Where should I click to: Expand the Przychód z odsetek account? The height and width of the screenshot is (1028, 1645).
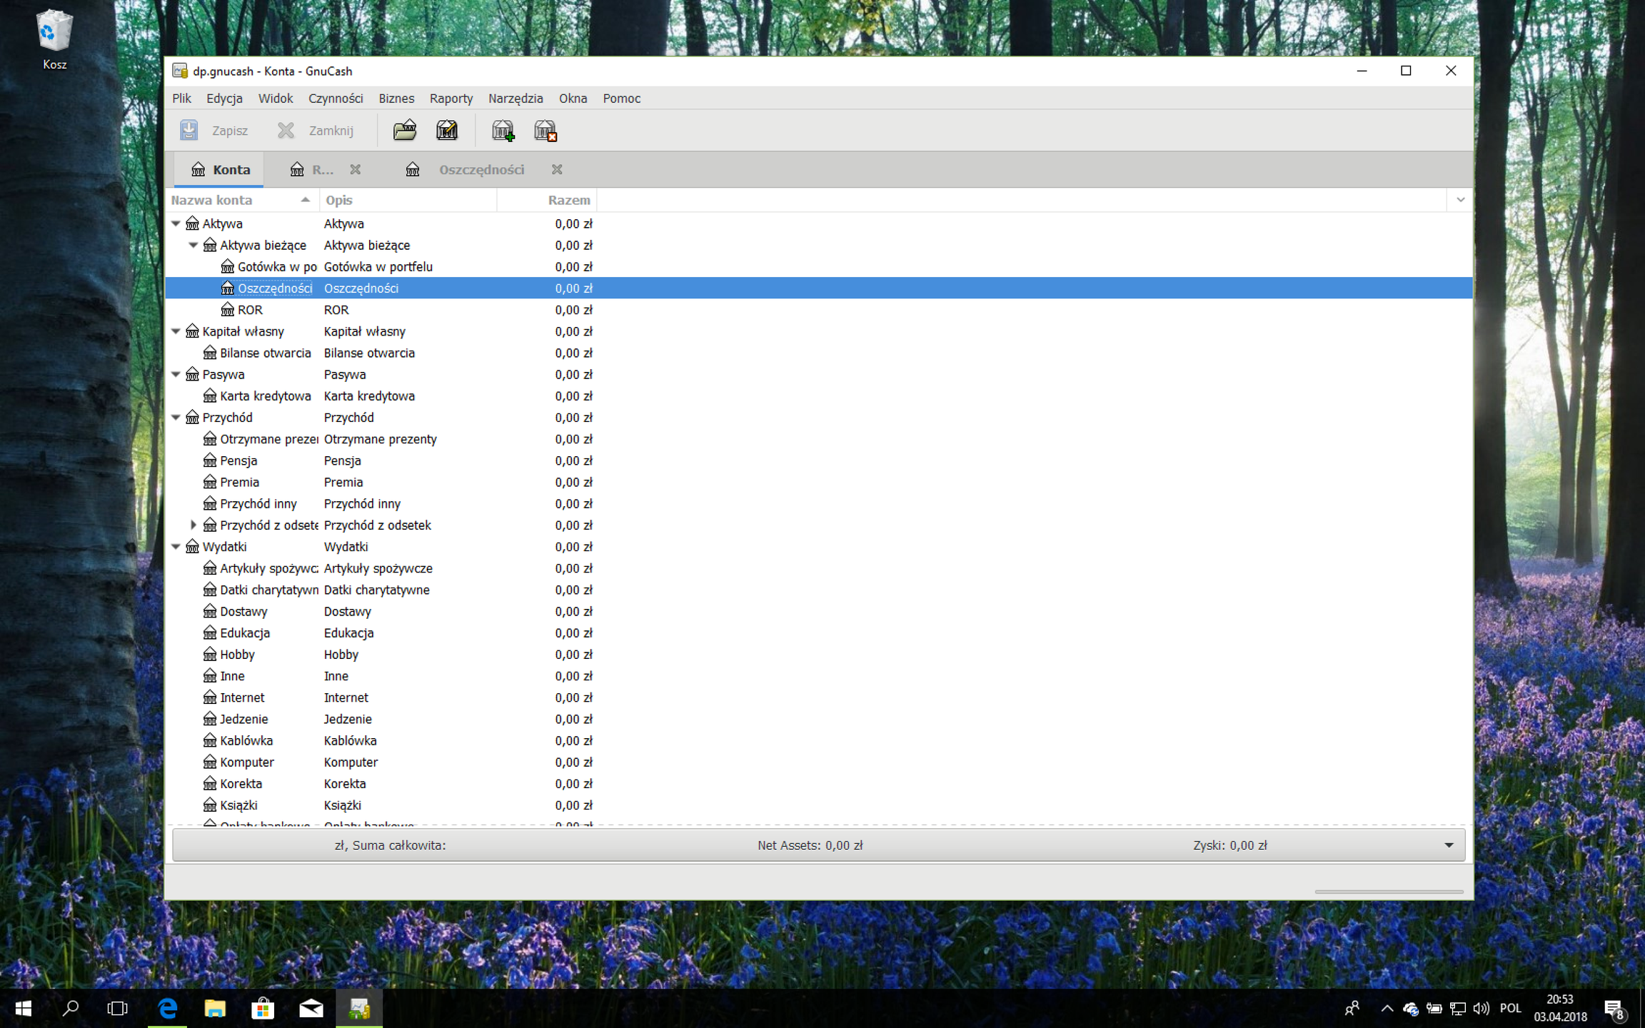pos(193,525)
